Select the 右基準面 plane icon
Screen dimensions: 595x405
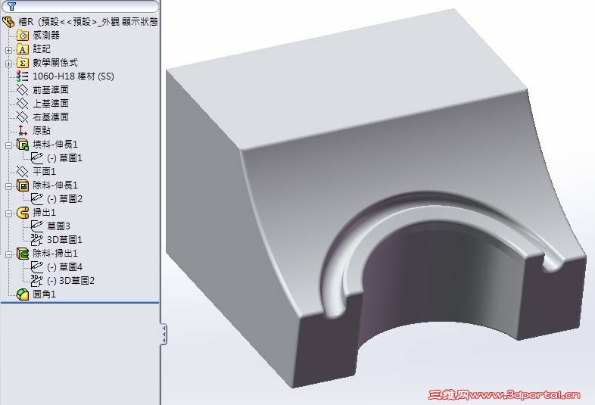23,117
